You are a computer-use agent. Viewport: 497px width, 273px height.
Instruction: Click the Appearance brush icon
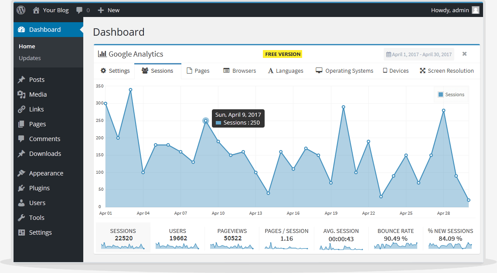21,173
